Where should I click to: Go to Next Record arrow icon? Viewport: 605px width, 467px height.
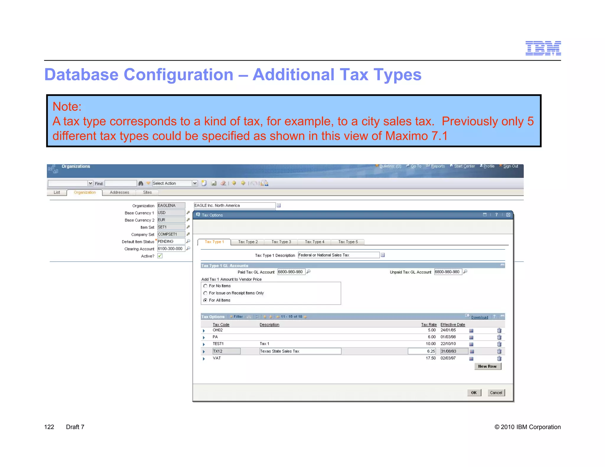click(243, 183)
